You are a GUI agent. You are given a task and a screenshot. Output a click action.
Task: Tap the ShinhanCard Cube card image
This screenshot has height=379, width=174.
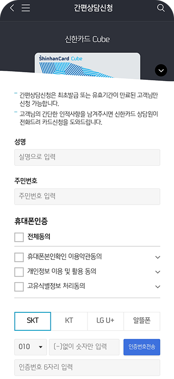pyautogui.click(x=87, y=66)
